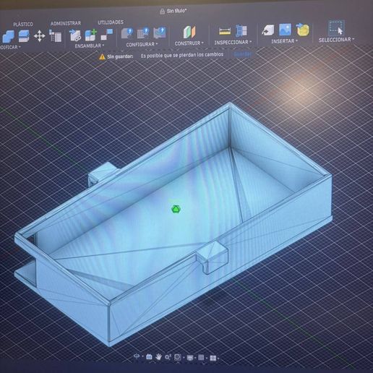373x373 pixels.
Task: Click the insert canvas image icon
Action: pyautogui.click(x=285, y=30)
